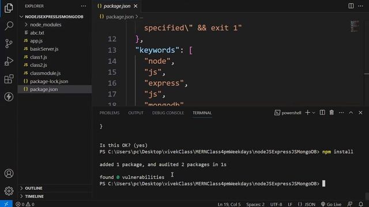Show errors and warnings count in status bar
Viewport: 369px width, 207px height.
point(25,204)
